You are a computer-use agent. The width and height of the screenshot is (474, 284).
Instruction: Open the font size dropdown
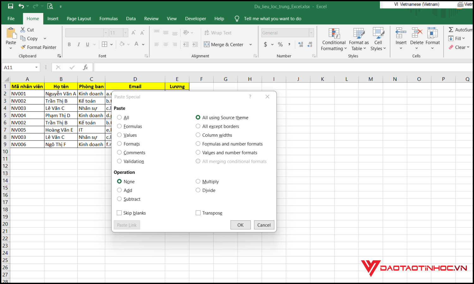(125, 33)
